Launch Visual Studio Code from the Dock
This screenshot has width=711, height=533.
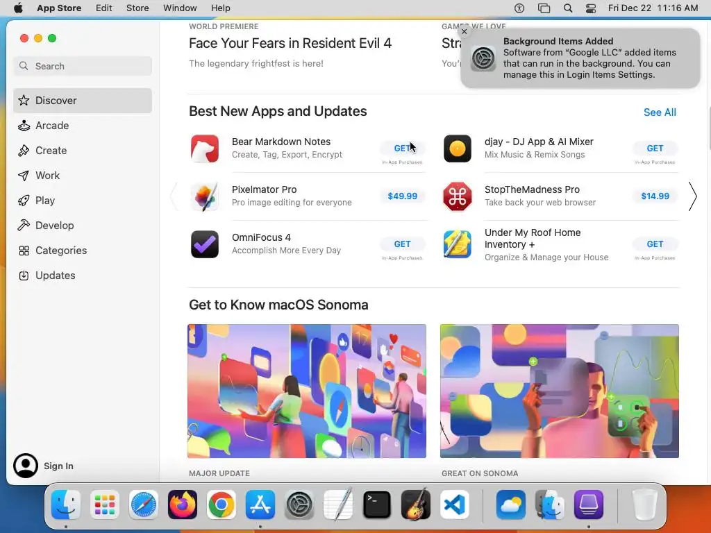[455, 505]
